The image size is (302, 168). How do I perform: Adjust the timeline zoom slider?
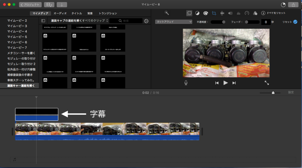(x=270, y=93)
